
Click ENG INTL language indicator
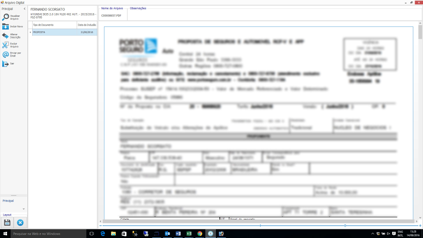[401, 234]
